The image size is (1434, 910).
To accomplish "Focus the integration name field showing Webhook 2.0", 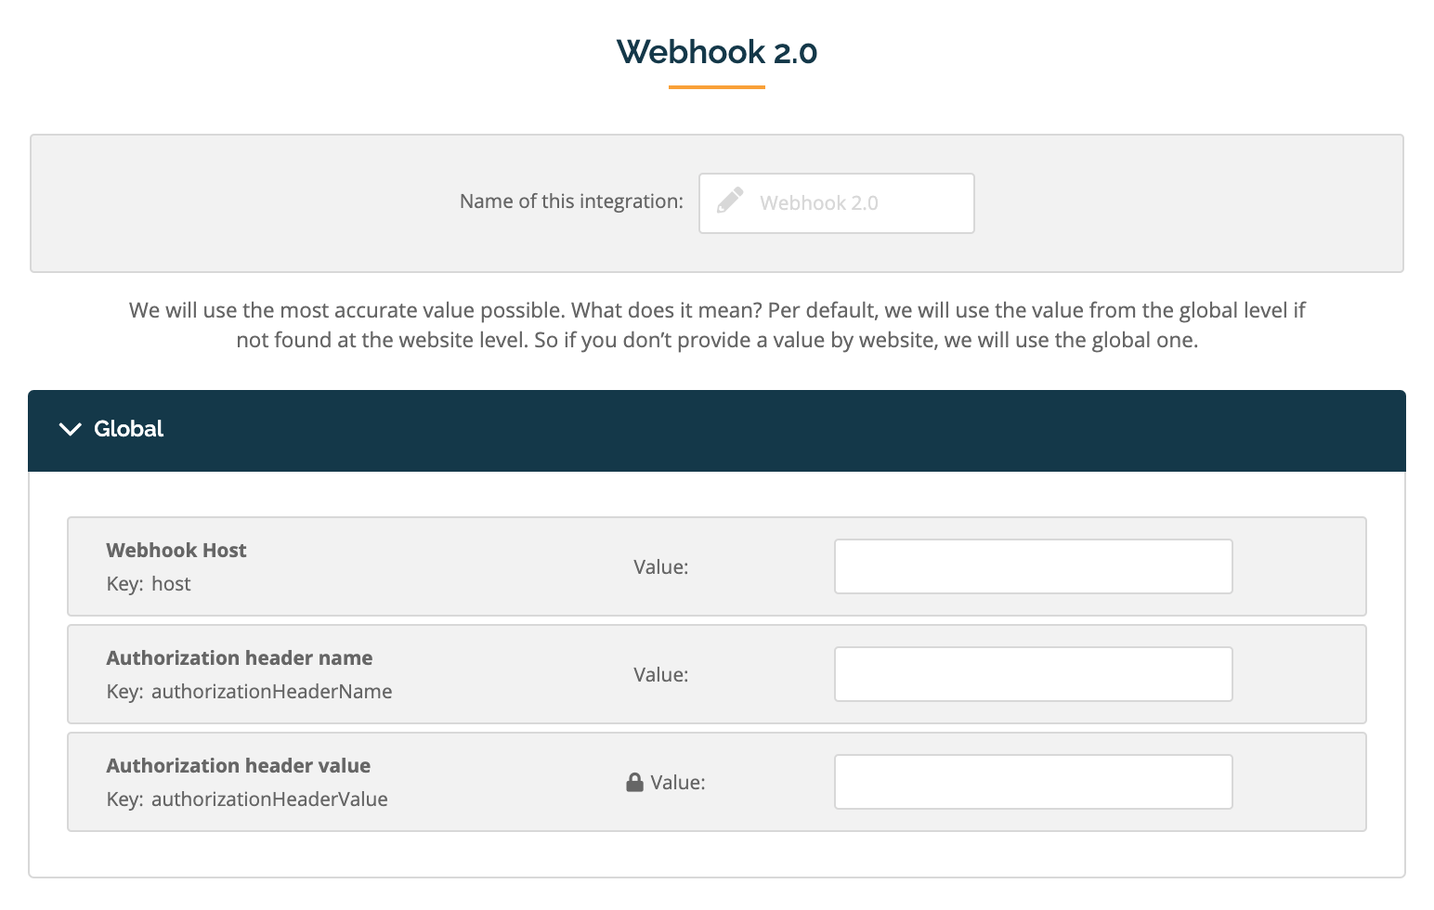I will click(x=837, y=203).
